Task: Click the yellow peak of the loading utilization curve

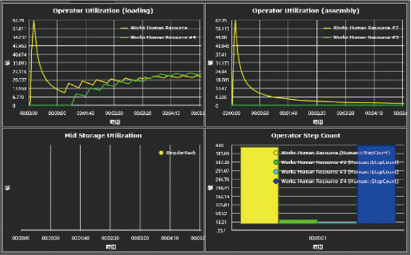Action: point(34,22)
